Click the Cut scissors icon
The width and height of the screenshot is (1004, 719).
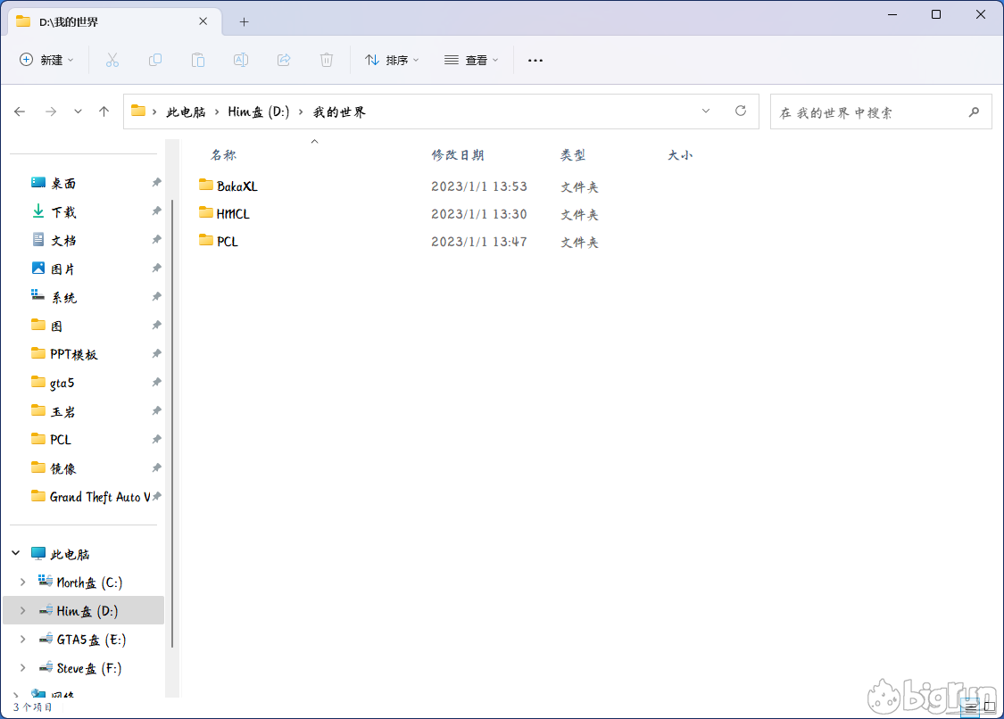click(x=112, y=60)
